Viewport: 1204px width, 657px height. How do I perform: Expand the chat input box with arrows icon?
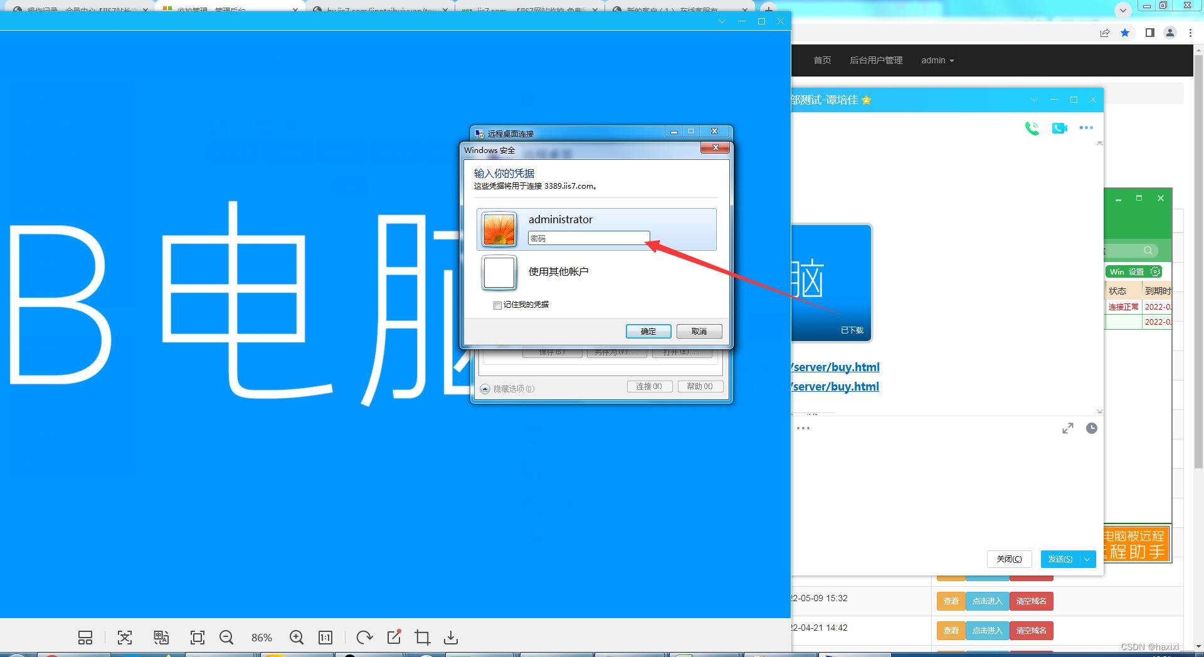[1068, 428]
